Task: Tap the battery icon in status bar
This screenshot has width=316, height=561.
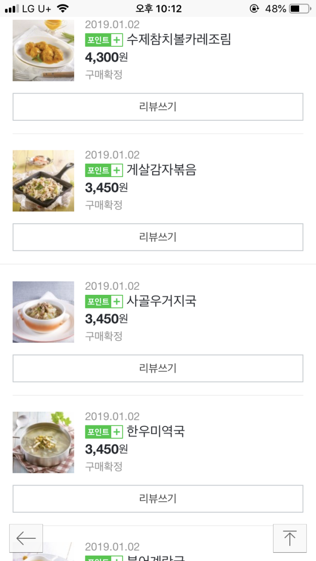Action: [300, 8]
